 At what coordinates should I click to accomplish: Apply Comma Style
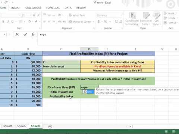click(110, 22)
